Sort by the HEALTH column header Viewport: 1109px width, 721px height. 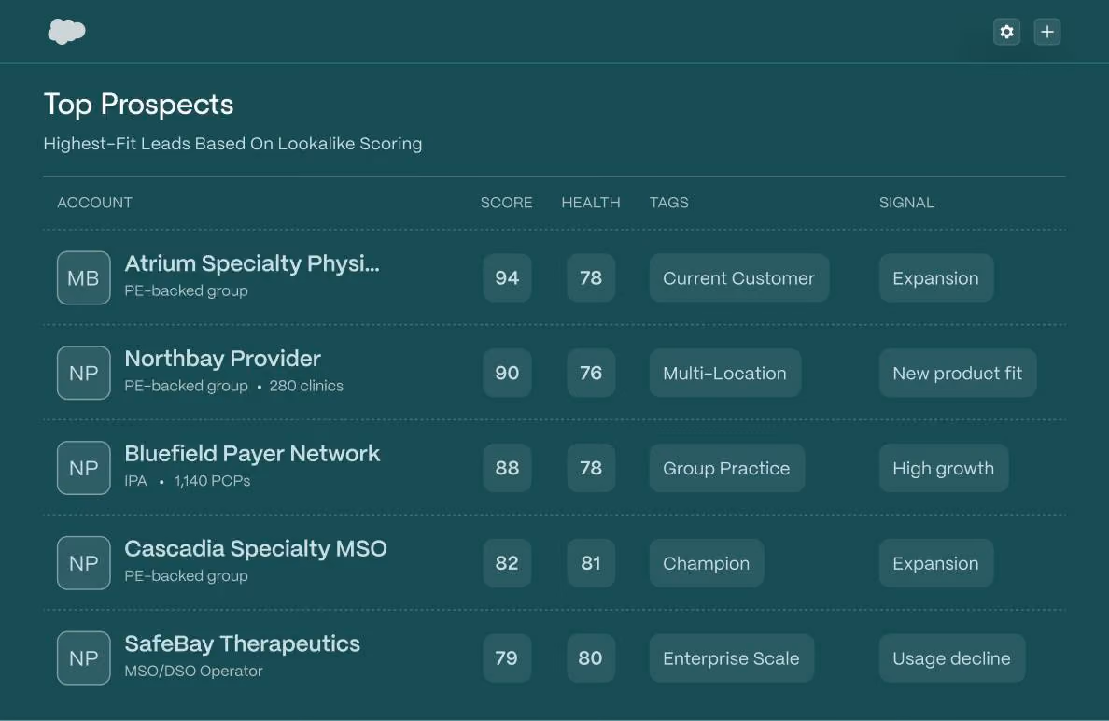pyautogui.click(x=591, y=203)
